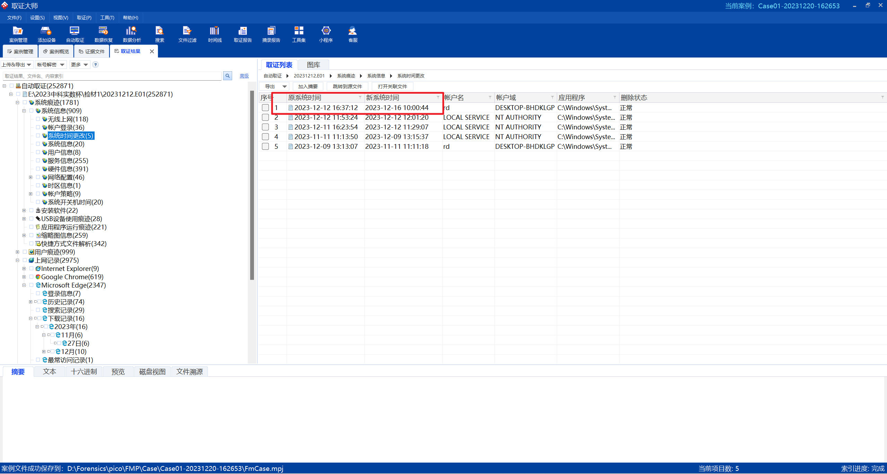Check the 帐户登录(36) tree checkbox

click(x=38, y=127)
